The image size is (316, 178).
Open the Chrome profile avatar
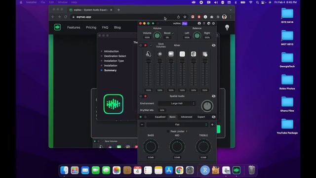pos(224,17)
